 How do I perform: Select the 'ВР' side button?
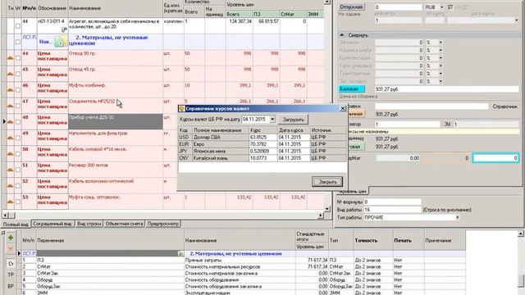[11, 286]
